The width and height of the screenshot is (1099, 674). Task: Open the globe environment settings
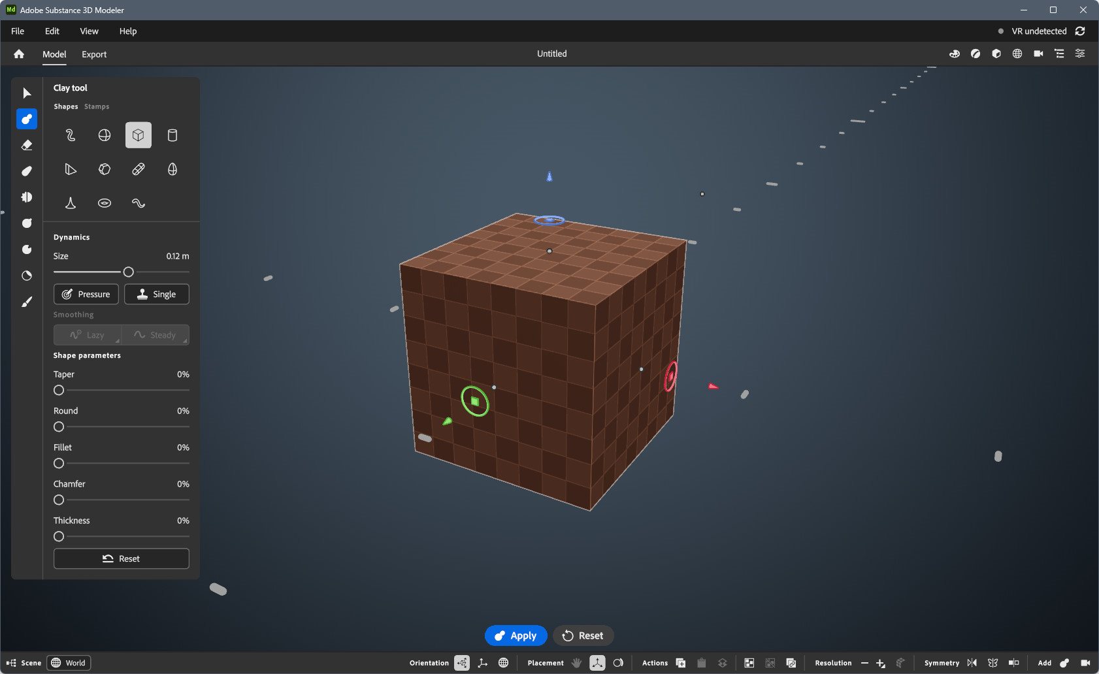click(1017, 54)
